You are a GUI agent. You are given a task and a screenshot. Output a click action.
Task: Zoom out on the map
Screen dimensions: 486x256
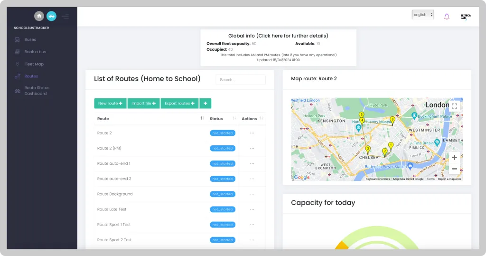point(454,169)
